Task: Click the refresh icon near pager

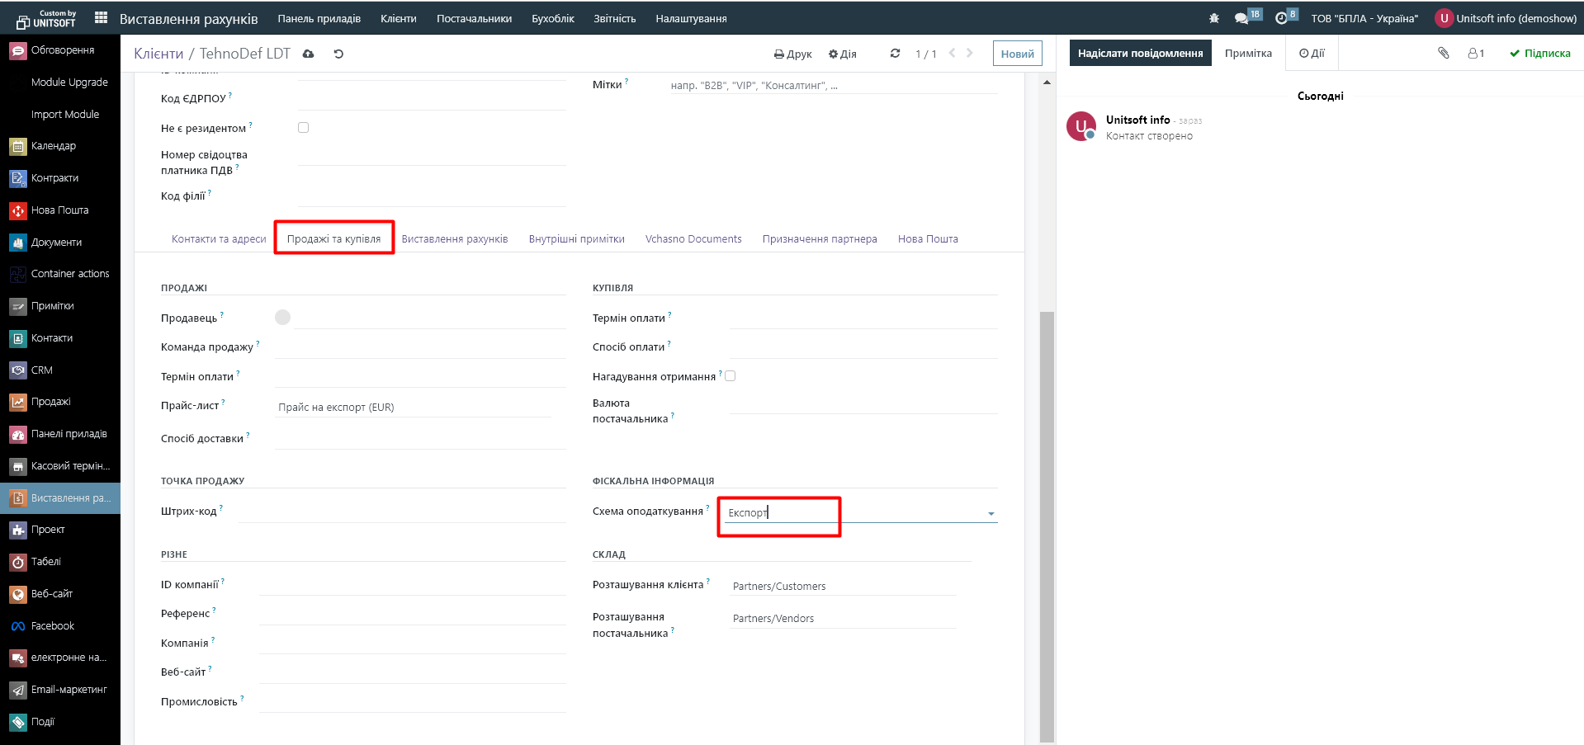Action: (895, 54)
